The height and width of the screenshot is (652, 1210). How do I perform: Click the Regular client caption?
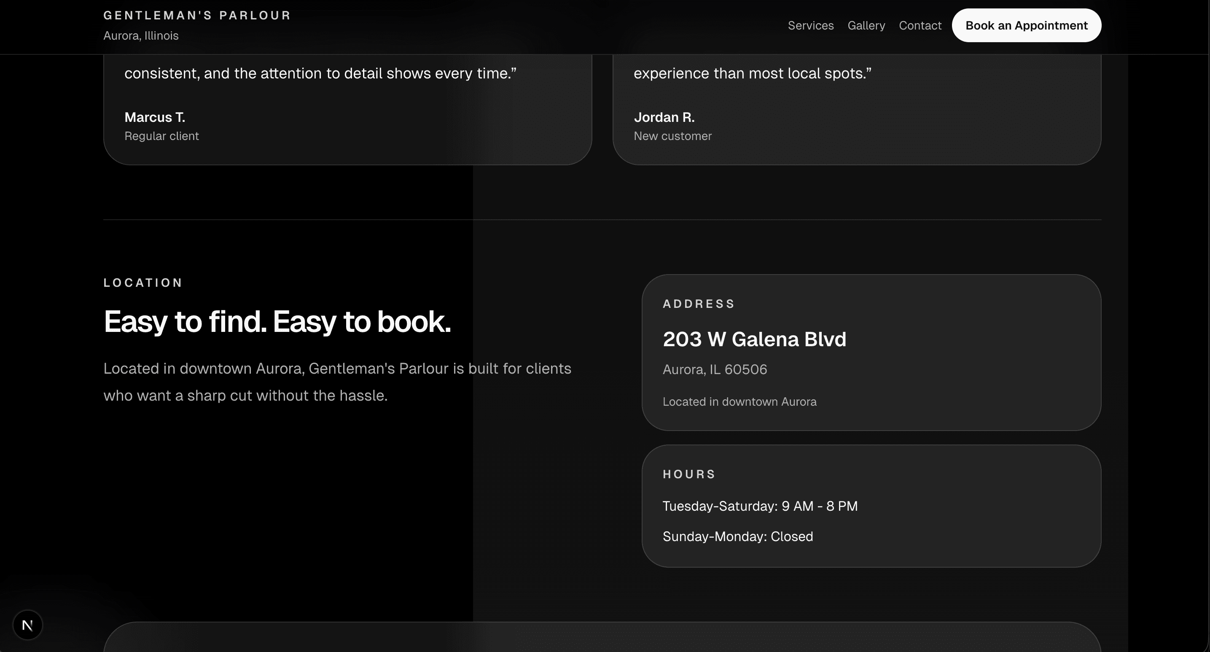(161, 136)
